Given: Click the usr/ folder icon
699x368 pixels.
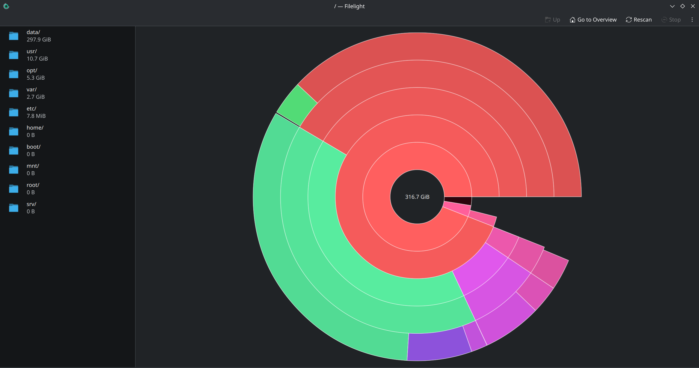Looking at the screenshot, I should (x=14, y=55).
